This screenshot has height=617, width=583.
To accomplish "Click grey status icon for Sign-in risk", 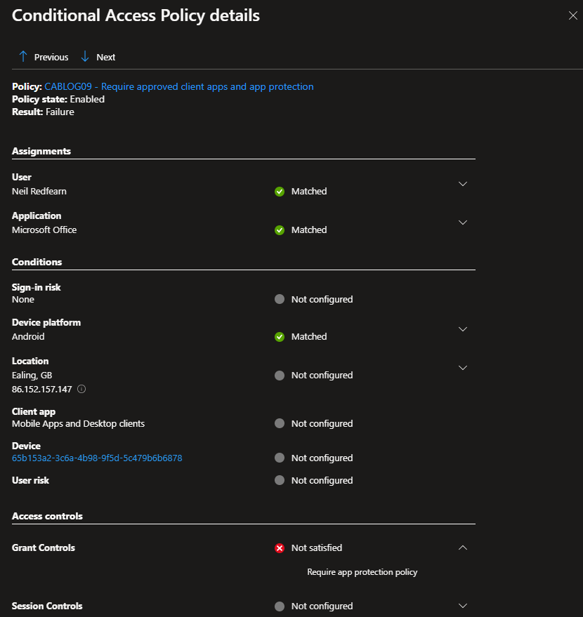I will (280, 300).
